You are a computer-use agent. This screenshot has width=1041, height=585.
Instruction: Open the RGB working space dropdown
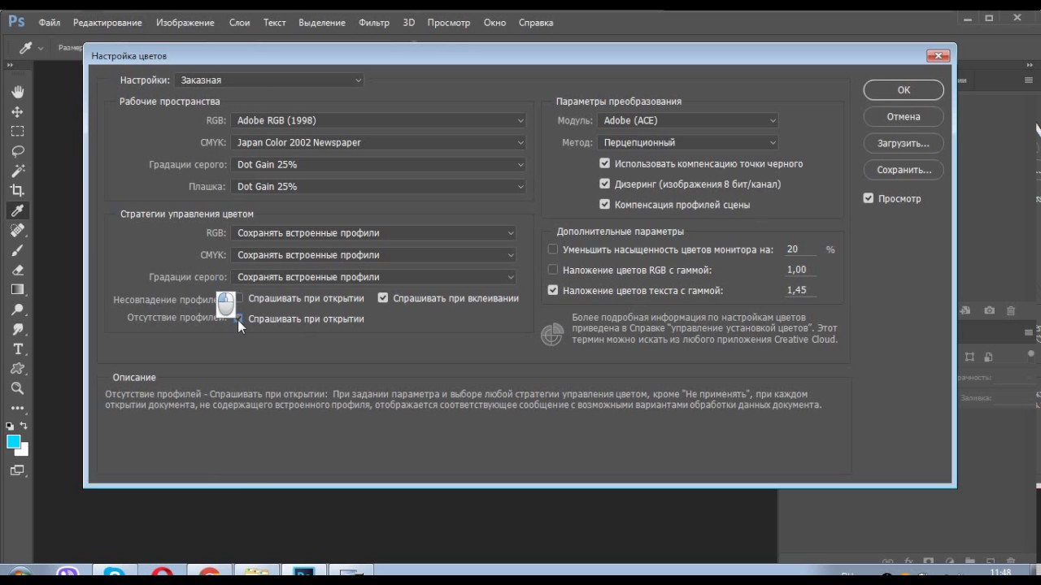pyautogui.click(x=379, y=120)
